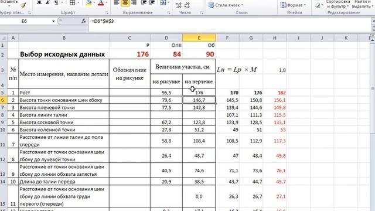Align text left icon
Image resolution: width=375 pixels, height=211 pixels.
coord(116,2)
